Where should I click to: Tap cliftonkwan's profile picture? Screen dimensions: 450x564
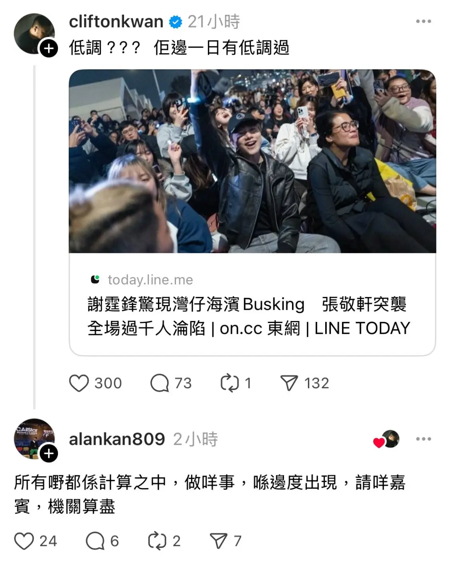tap(34, 34)
